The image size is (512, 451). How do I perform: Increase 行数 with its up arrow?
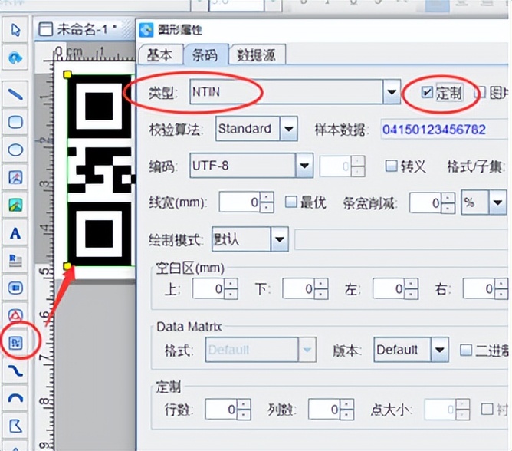pos(244,404)
